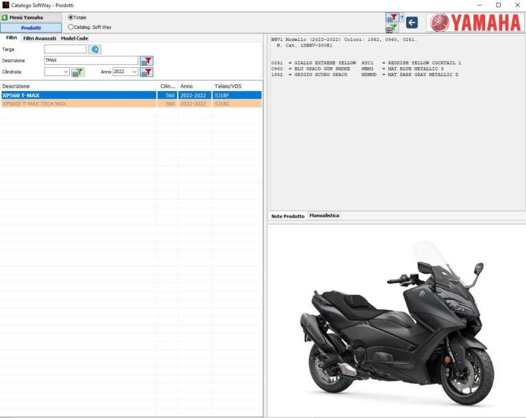Click the T-MAX motorcycle product image

(397, 324)
